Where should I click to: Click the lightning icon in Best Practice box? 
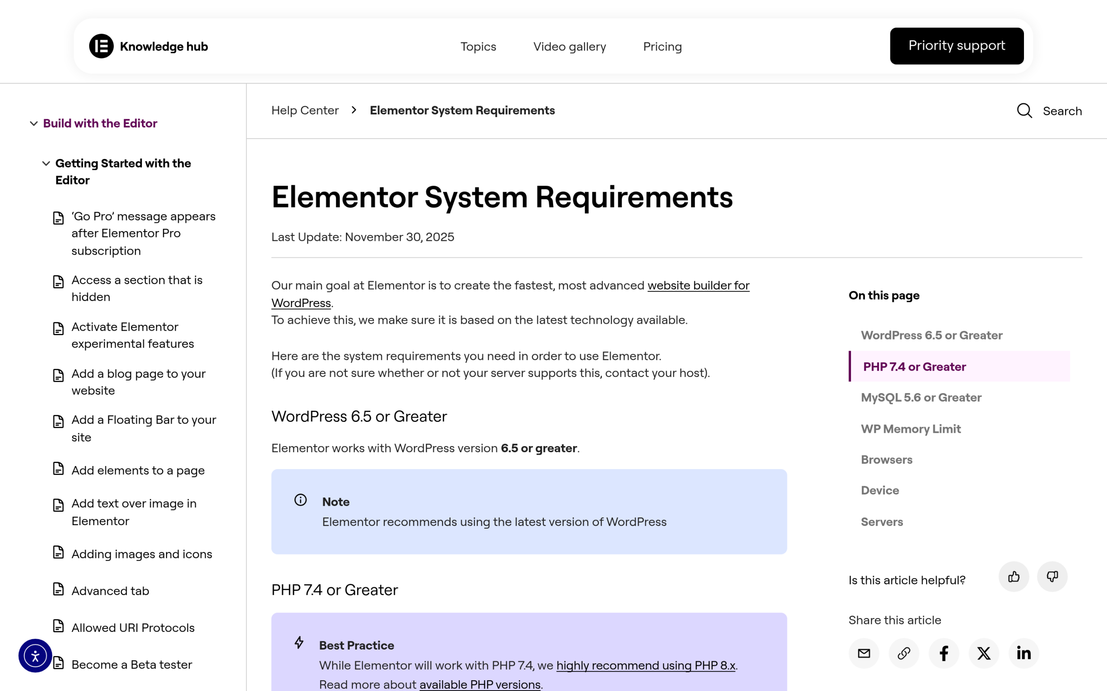coord(299,643)
